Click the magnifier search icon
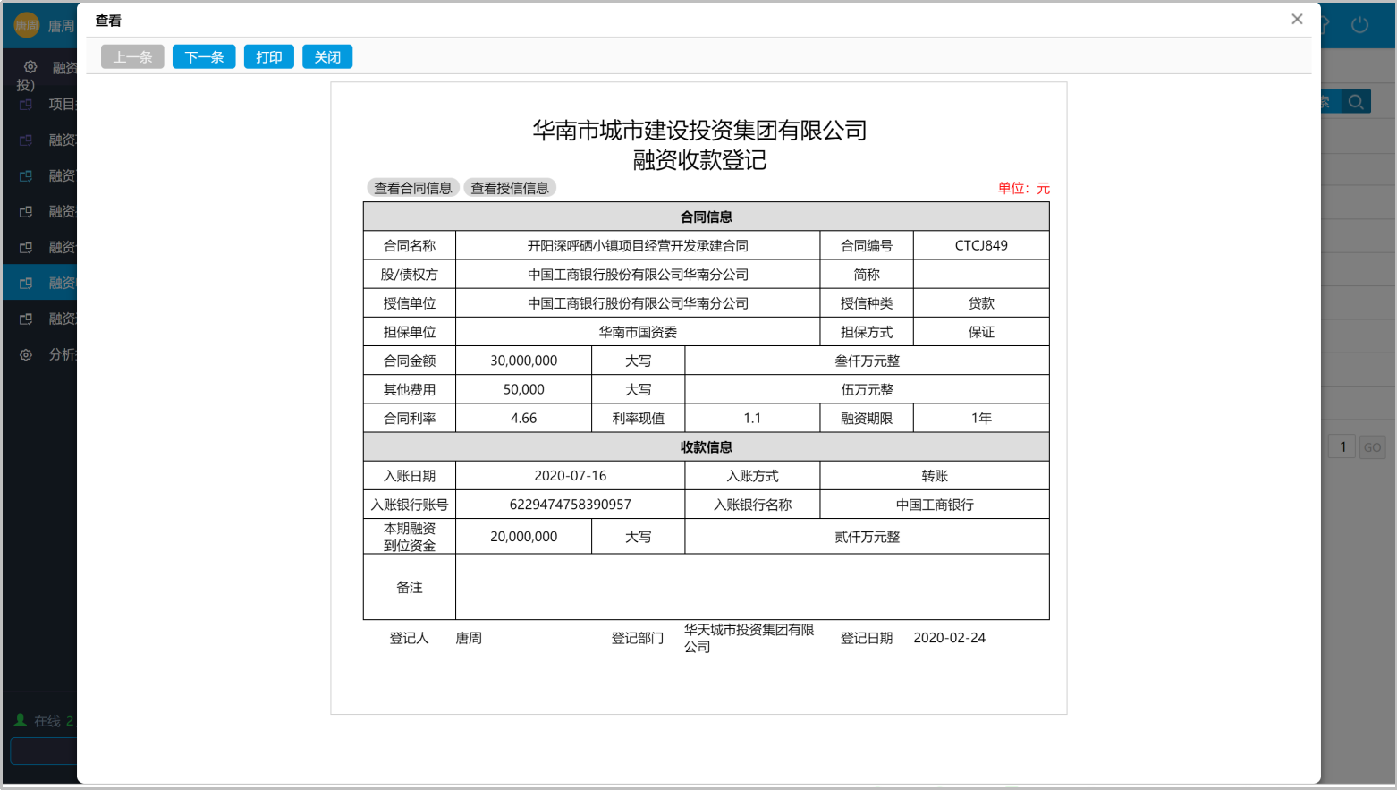Screen dimensions: 1397x790 click(1356, 102)
